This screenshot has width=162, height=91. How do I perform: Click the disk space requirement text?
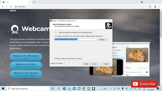point(68,59)
